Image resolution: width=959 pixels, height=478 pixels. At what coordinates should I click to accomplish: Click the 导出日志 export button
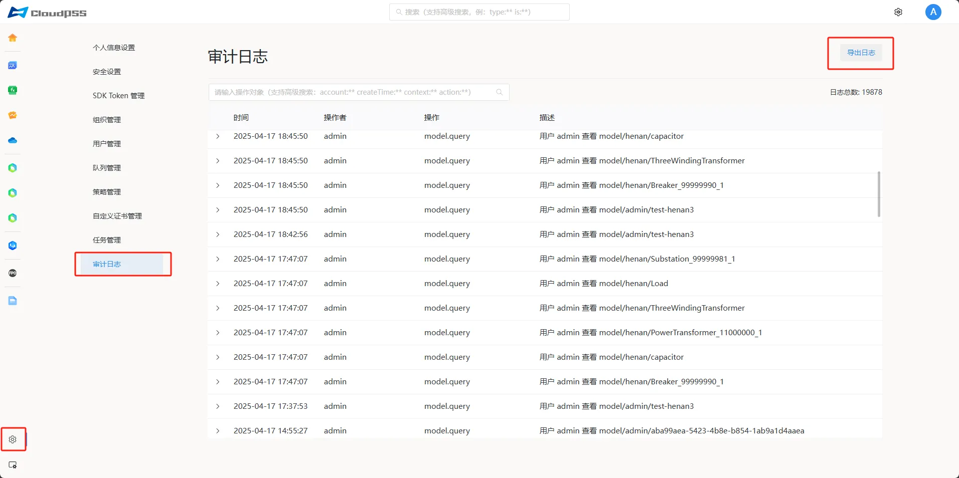pos(861,53)
